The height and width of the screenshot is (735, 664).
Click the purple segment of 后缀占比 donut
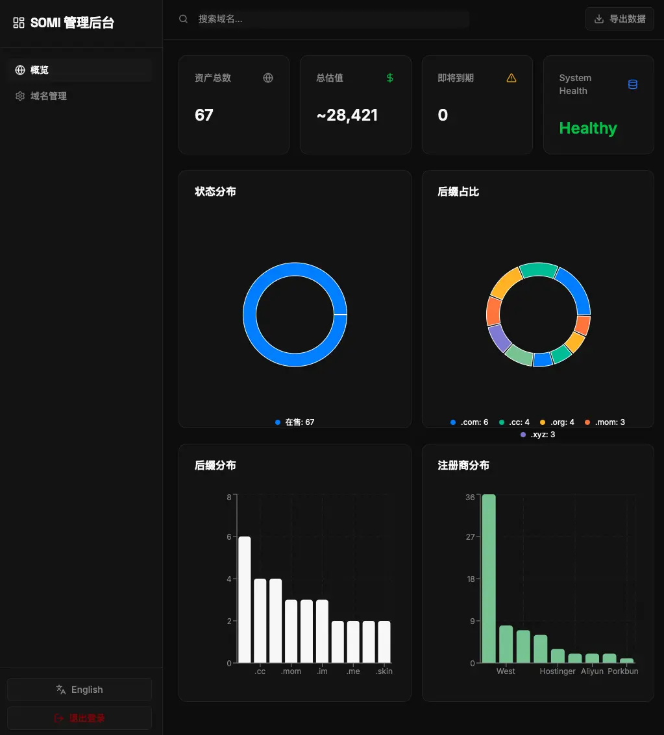498,338
